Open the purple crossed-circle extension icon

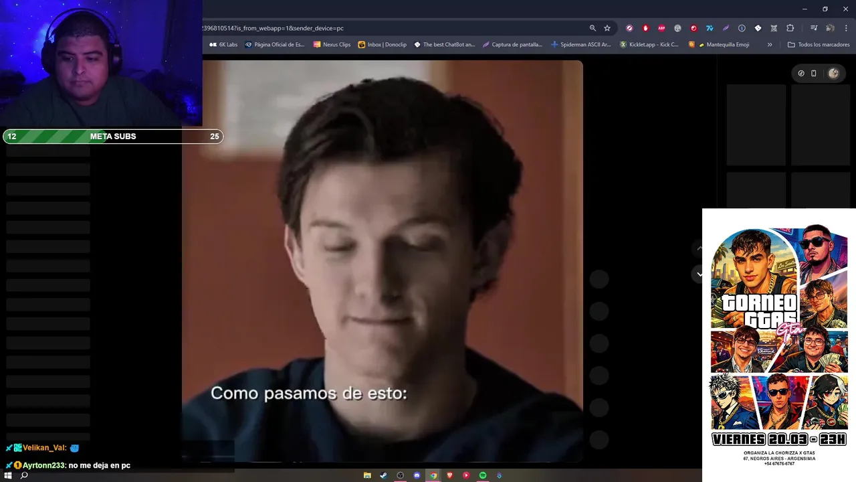629,28
